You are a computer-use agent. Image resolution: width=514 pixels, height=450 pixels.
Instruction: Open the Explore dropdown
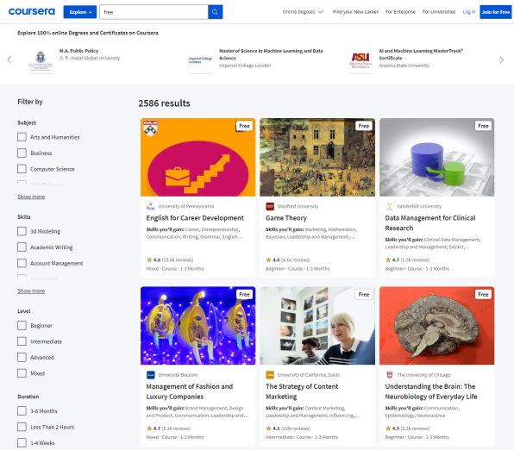tap(80, 12)
